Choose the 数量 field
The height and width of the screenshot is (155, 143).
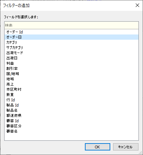pos(71,95)
